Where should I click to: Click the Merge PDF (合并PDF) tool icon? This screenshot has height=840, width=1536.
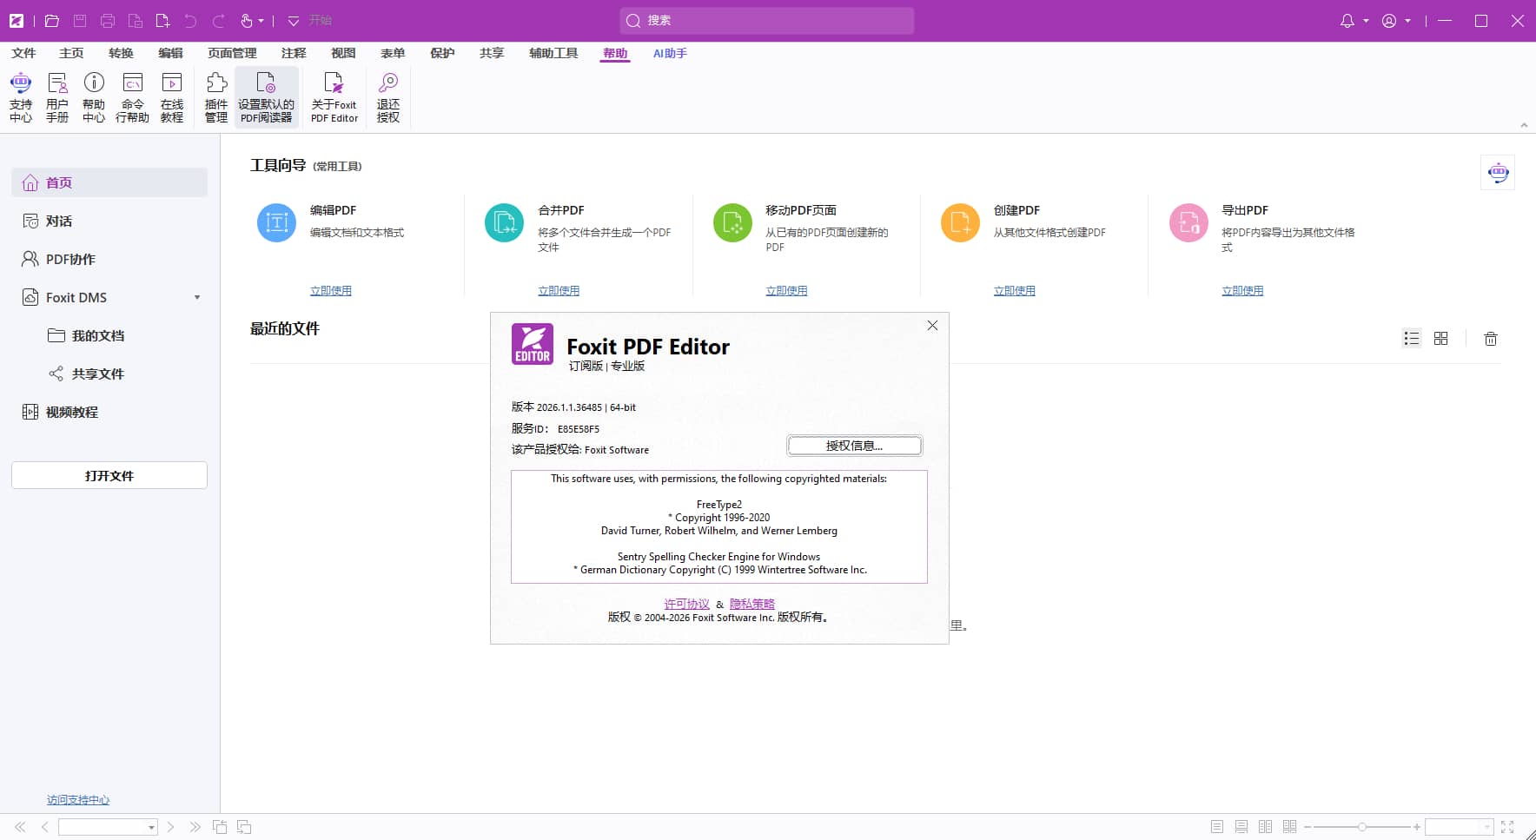[x=504, y=222]
